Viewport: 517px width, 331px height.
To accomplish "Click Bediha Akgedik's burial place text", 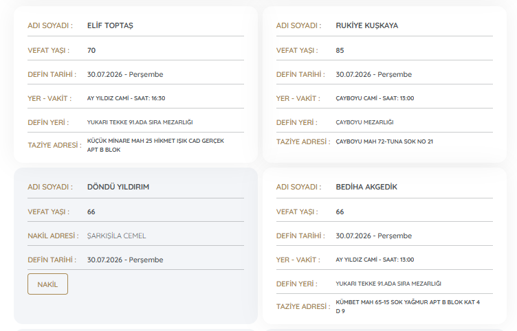I will click(x=388, y=284).
